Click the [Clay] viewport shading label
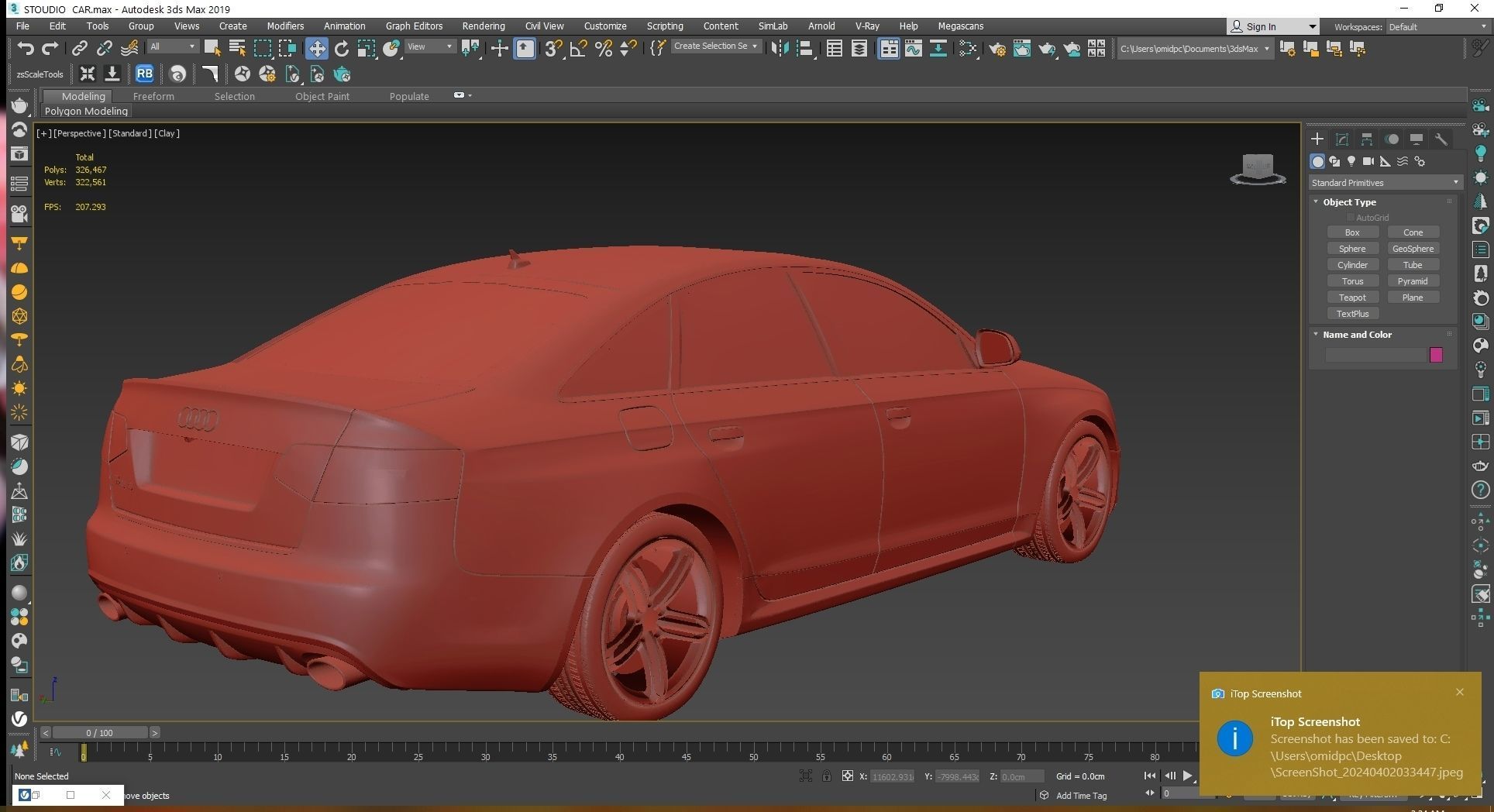 point(167,133)
